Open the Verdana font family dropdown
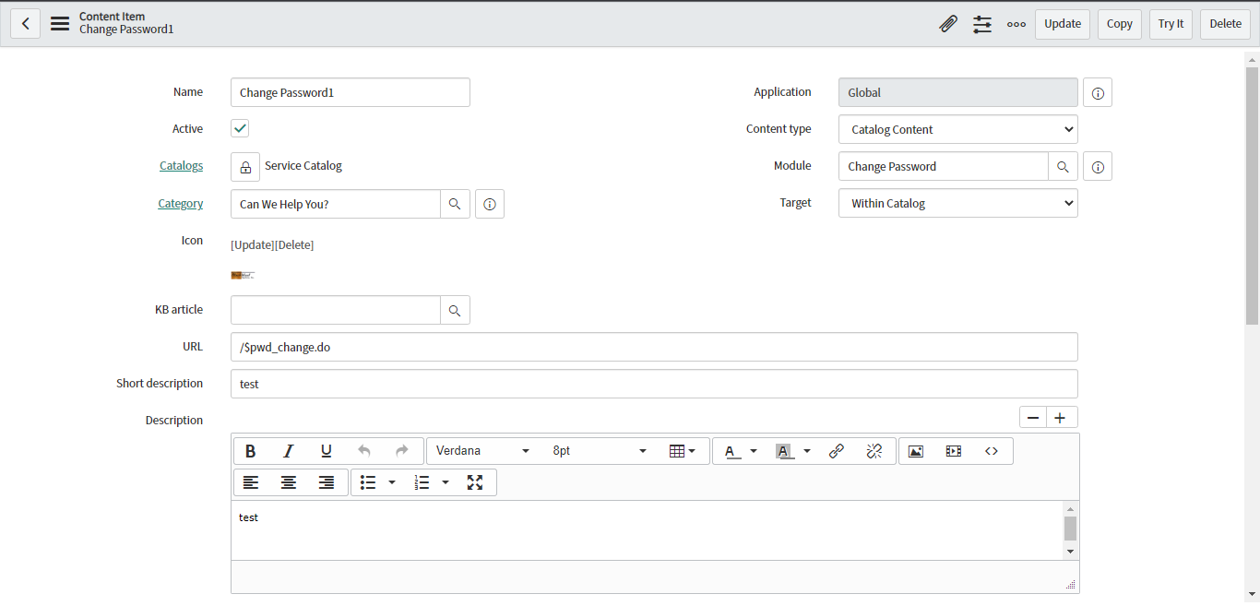 [x=483, y=451]
